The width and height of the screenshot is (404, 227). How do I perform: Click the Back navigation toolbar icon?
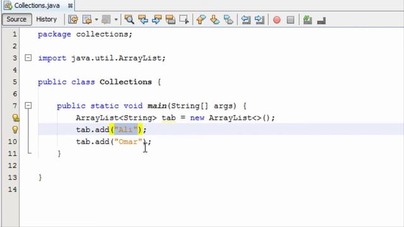point(87,20)
